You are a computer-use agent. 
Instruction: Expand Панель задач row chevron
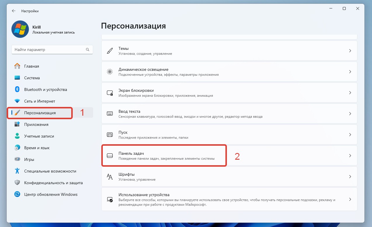tap(350, 156)
